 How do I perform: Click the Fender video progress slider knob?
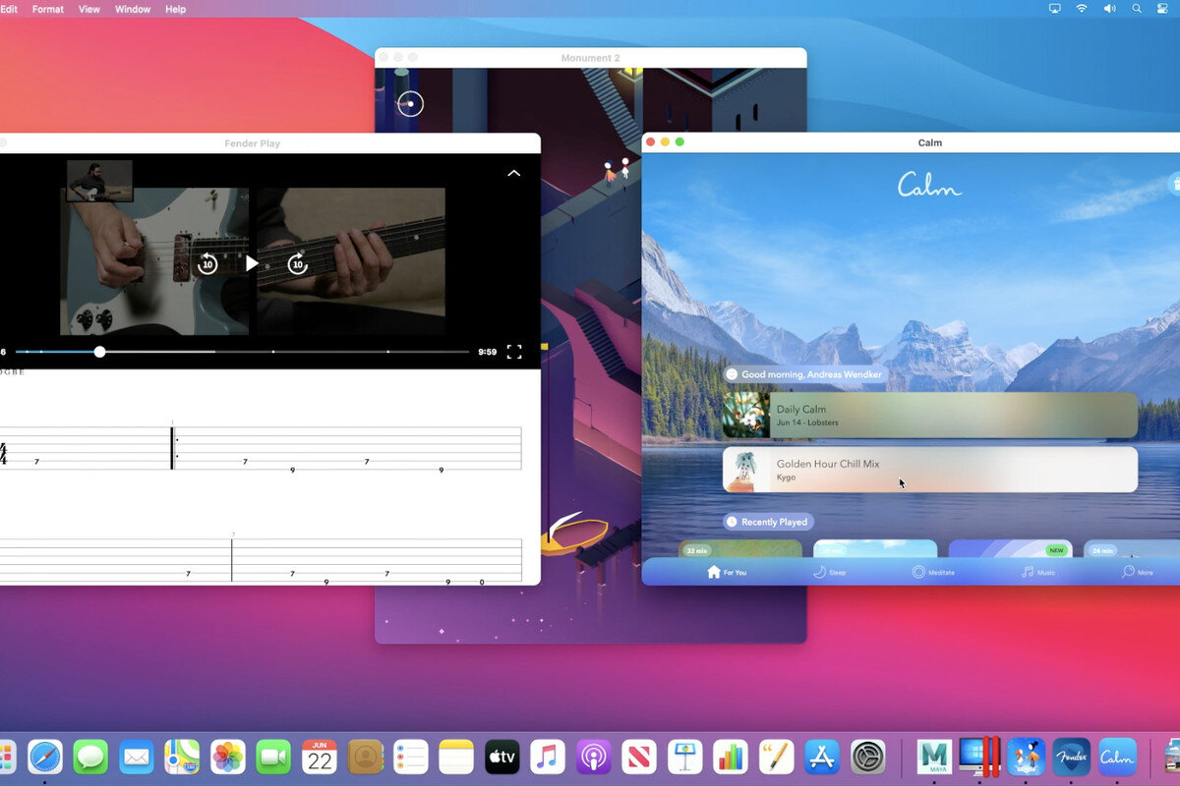99,352
